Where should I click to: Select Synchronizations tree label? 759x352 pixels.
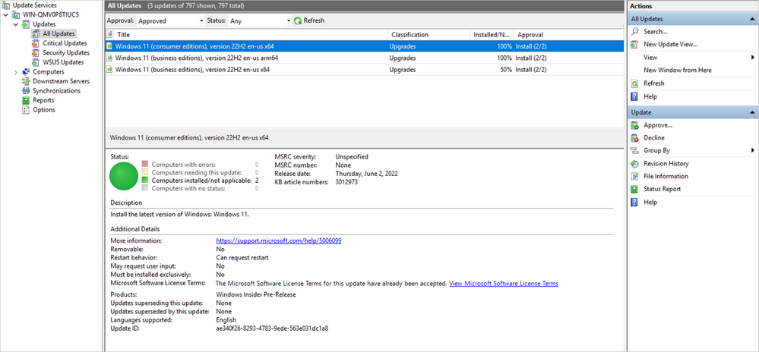(57, 91)
